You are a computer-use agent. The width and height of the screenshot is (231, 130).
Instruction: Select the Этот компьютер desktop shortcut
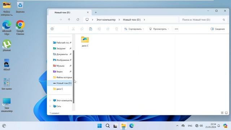(x=6, y=105)
